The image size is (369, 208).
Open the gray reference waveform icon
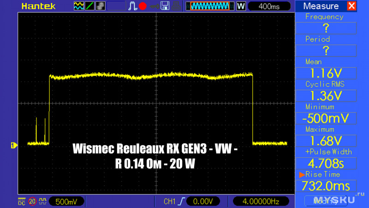click(x=101, y=6)
